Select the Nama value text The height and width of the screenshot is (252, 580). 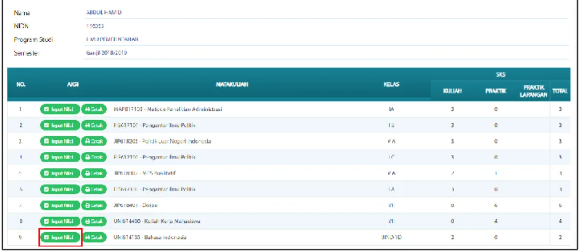[x=103, y=13]
